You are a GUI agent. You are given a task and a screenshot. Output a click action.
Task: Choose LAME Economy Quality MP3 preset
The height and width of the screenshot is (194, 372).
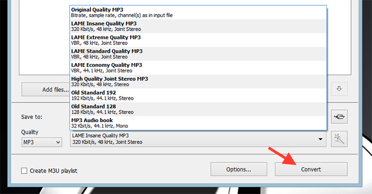pos(198,68)
